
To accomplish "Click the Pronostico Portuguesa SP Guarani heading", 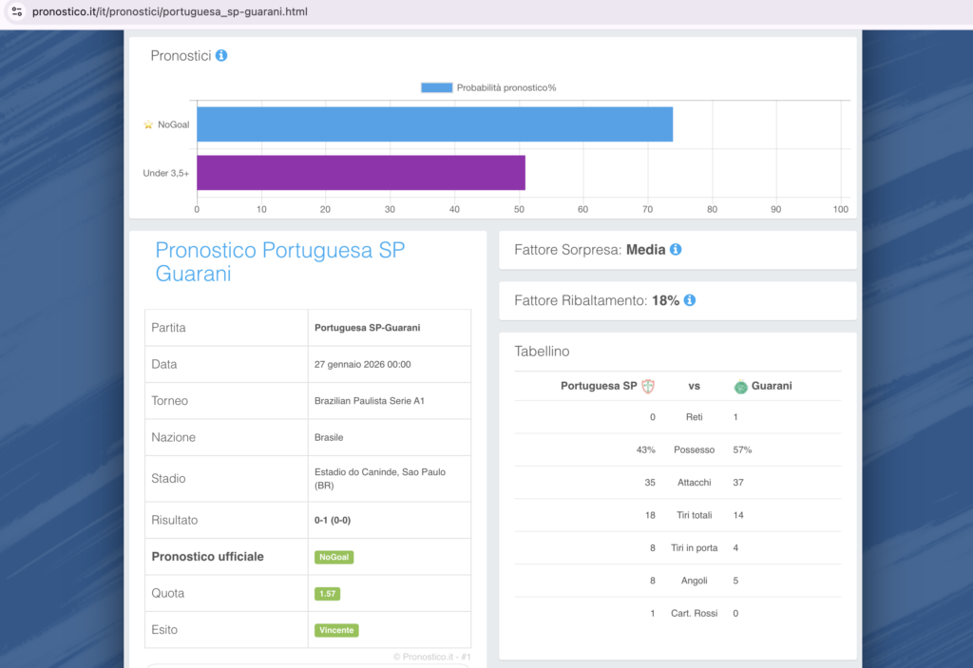I will pos(279,261).
